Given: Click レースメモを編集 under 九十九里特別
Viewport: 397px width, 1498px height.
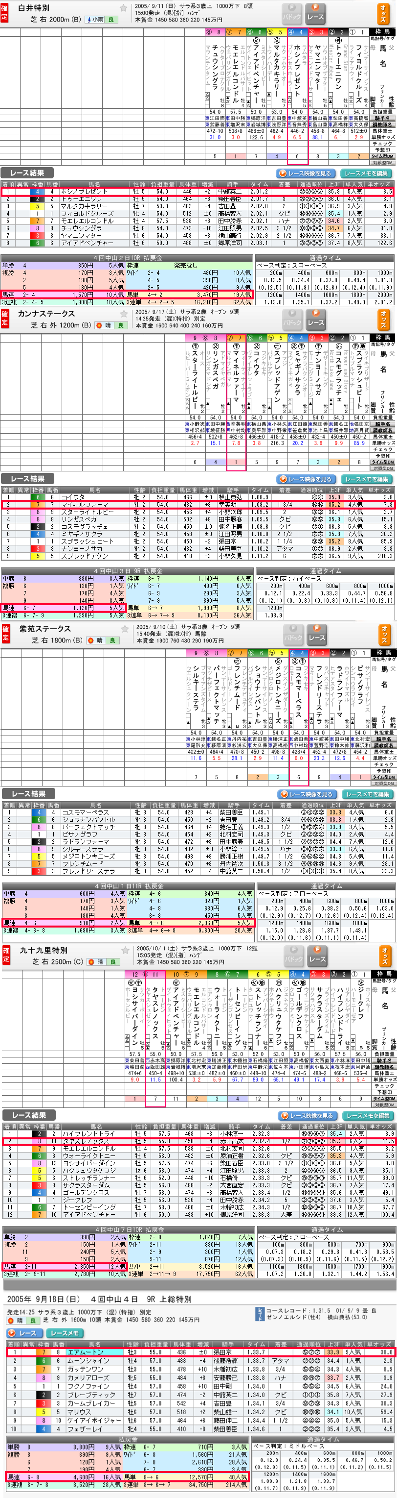Looking at the screenshot, I should tap(368, 1116).
